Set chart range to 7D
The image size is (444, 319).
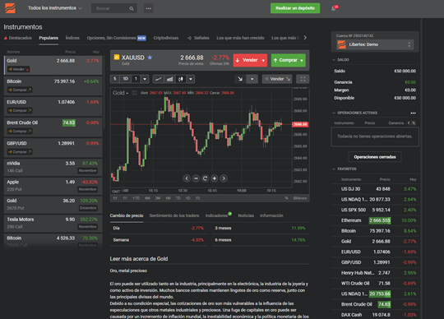pos(178,198)
